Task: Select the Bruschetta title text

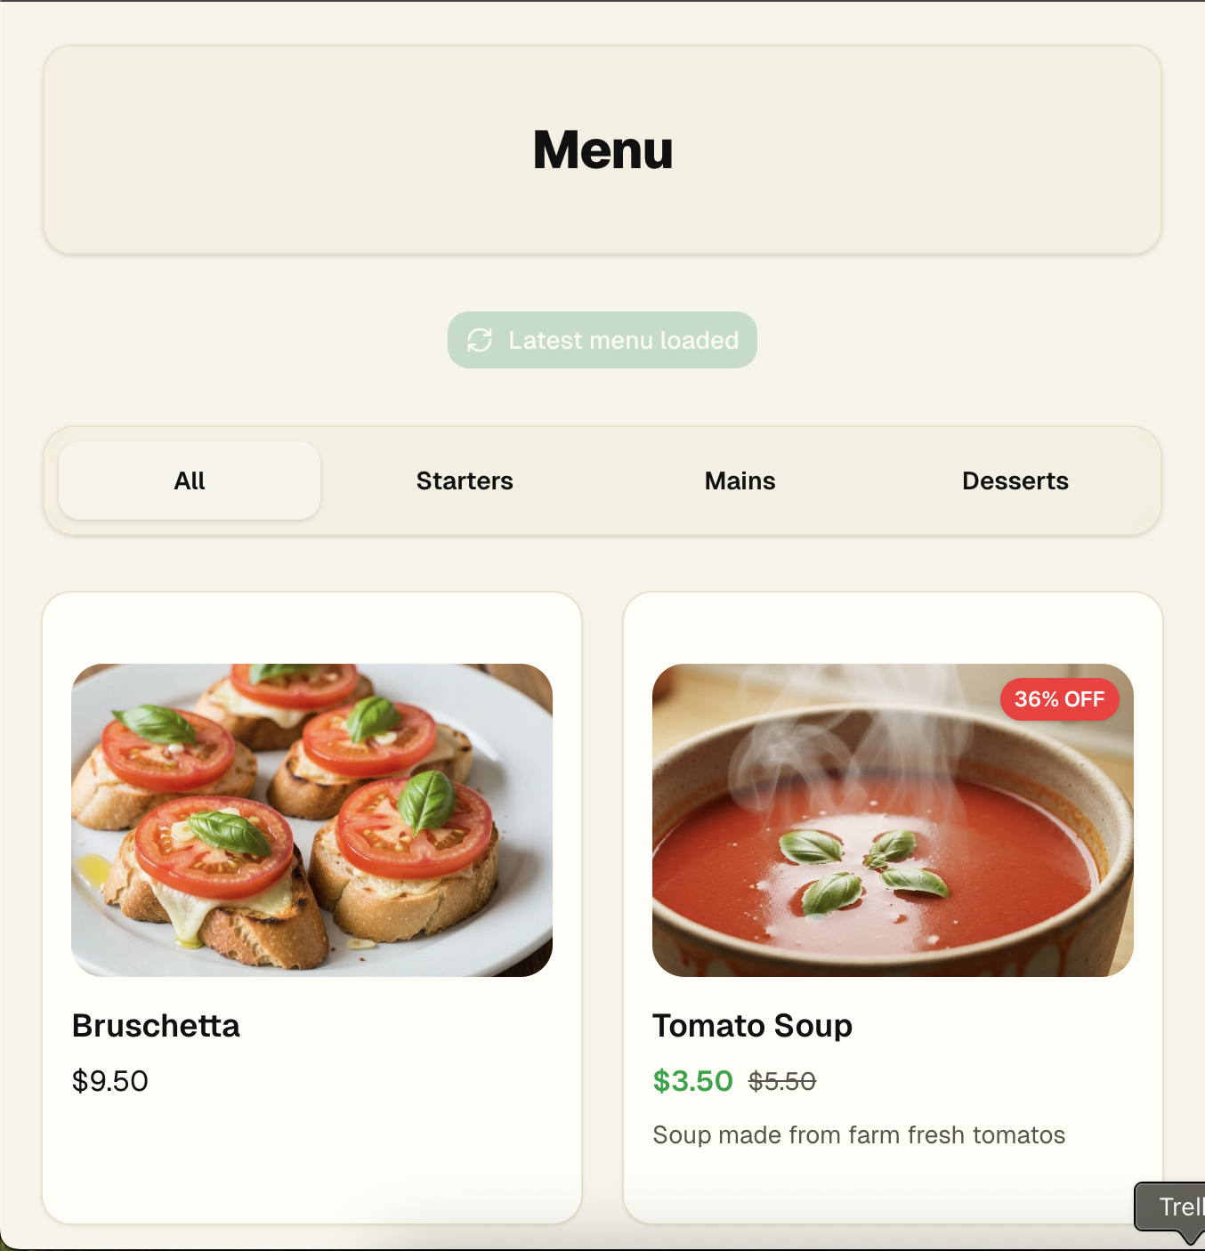Action: click(156, 1026)
